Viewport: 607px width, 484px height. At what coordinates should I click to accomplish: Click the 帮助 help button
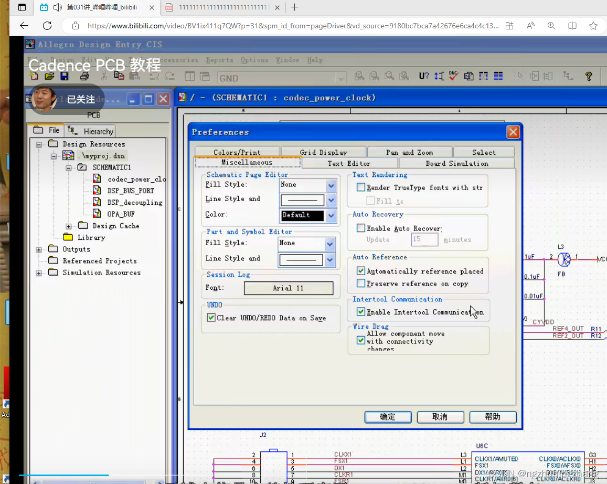pos(493,417)
